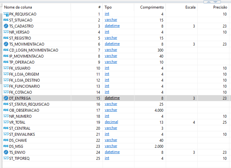Click the ABC string icon beside ST_SITUACAO
Viewport: 231px width, 168px height.
pos(6,20)
